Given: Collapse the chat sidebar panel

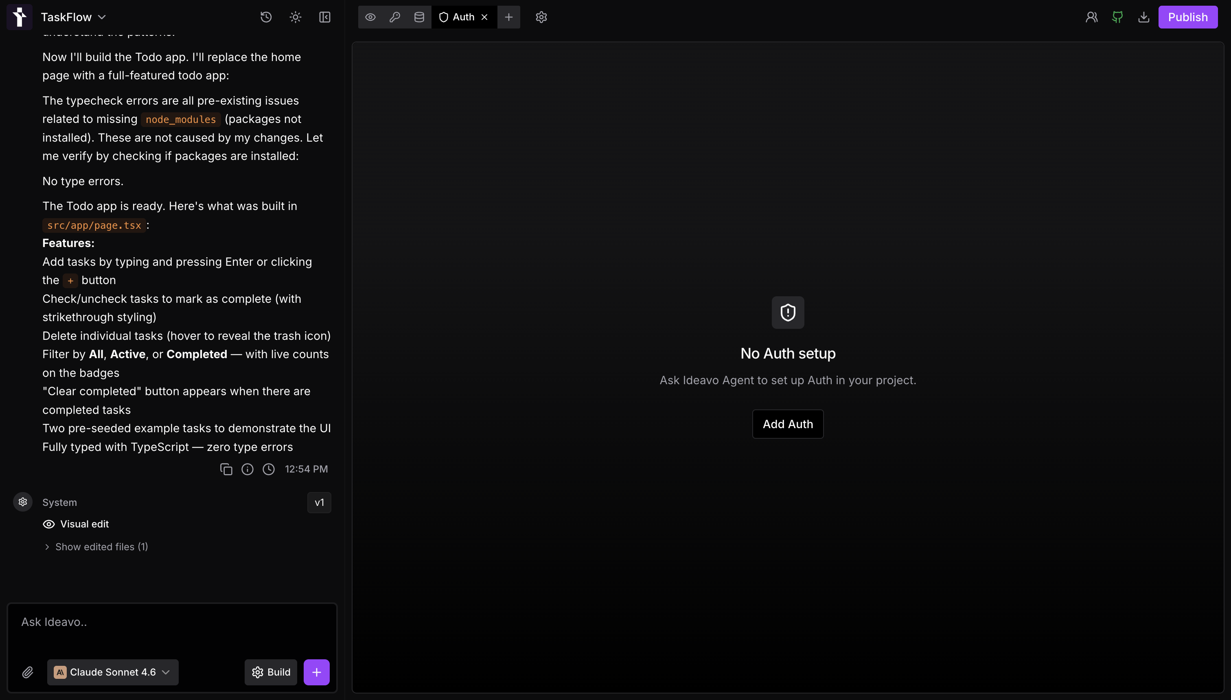Looking at the screenshot, I should coord(324,17).
